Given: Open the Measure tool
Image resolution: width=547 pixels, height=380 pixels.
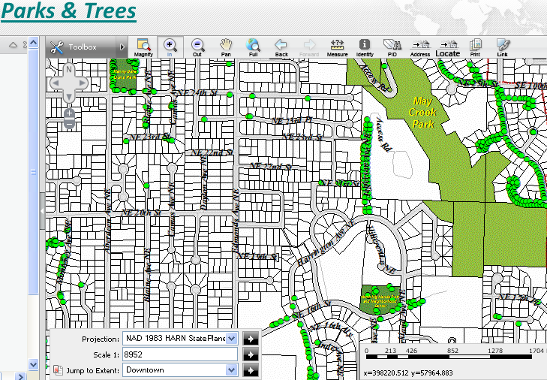Looking at the screenshot, I should click(337, 47).
